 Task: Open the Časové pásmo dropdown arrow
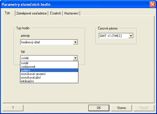(131, 36)
